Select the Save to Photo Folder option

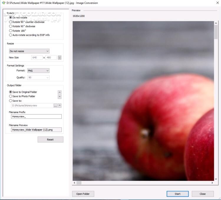11,96
